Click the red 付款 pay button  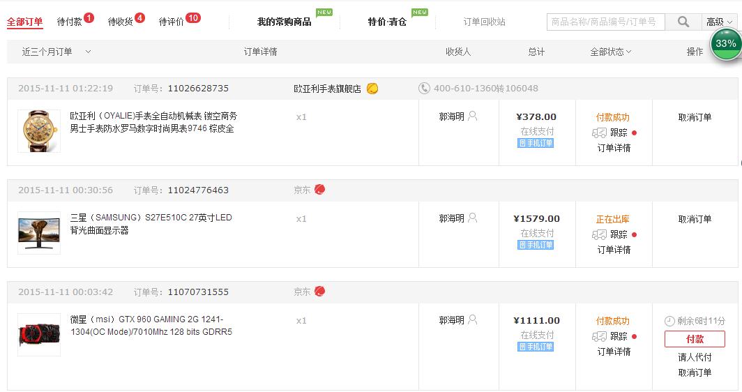coord(695,339)
